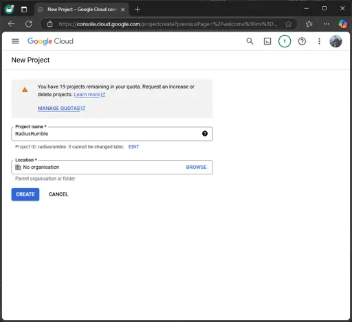Click EDIT to change project ID

coord(133,147)
